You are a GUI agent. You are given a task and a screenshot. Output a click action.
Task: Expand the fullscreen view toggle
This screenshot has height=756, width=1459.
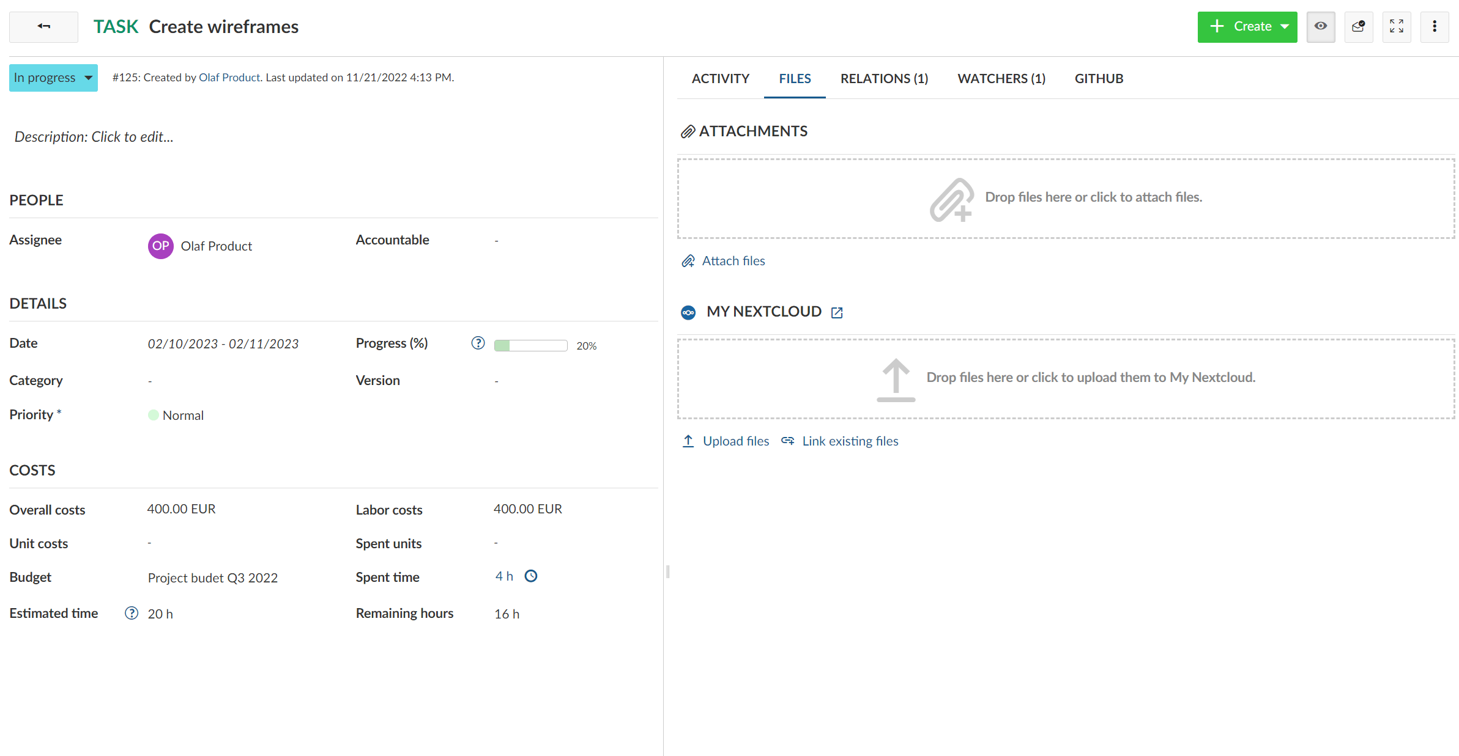(1397, 26)
